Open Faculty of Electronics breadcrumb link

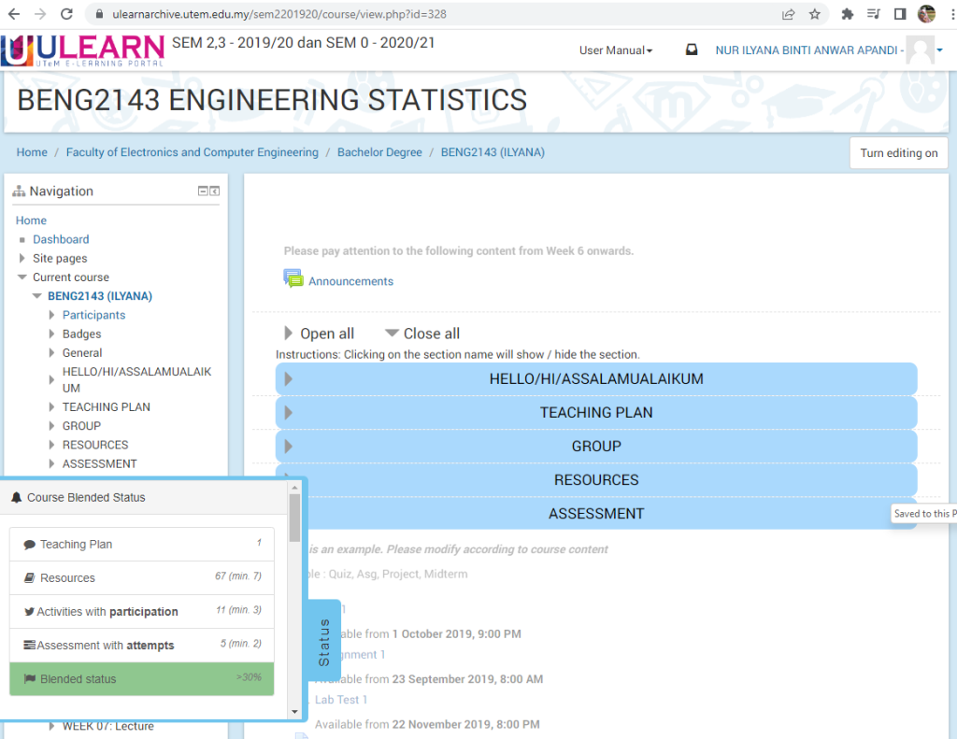[192, 152]
